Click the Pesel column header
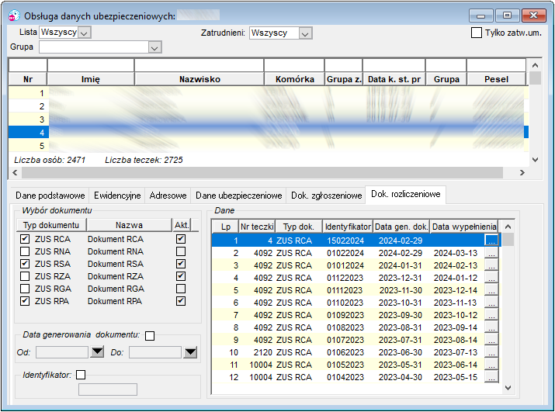The width and height of the screenshot is (555, 412). (496, 79)
